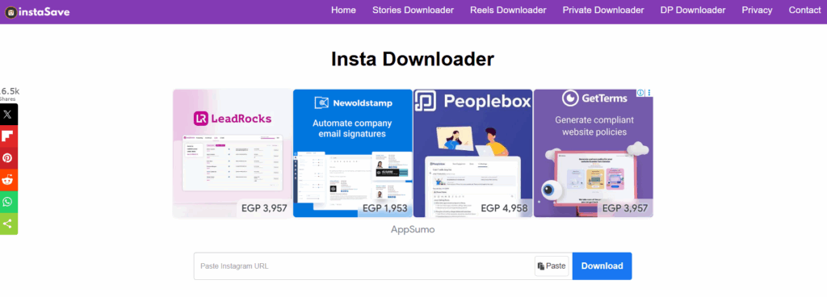Share on Pinterest icon

click(8, 158)
